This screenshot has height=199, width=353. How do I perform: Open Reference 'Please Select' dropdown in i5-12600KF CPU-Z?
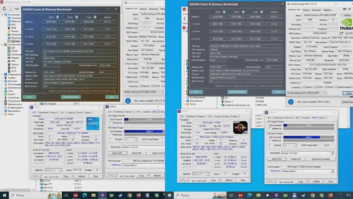(143, 165)
